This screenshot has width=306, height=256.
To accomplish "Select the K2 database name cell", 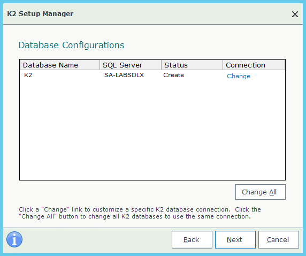I will coord(28,75).
